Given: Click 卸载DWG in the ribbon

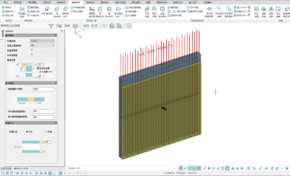Looking at the screenshot, I should point(240,11).
